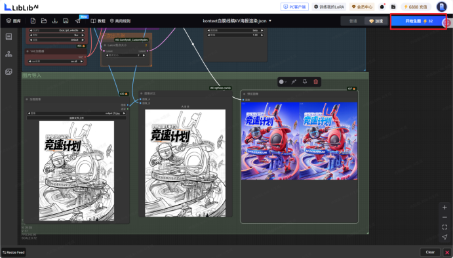
Task: Open the messages chat bubble icon
Action: point(382,7)
